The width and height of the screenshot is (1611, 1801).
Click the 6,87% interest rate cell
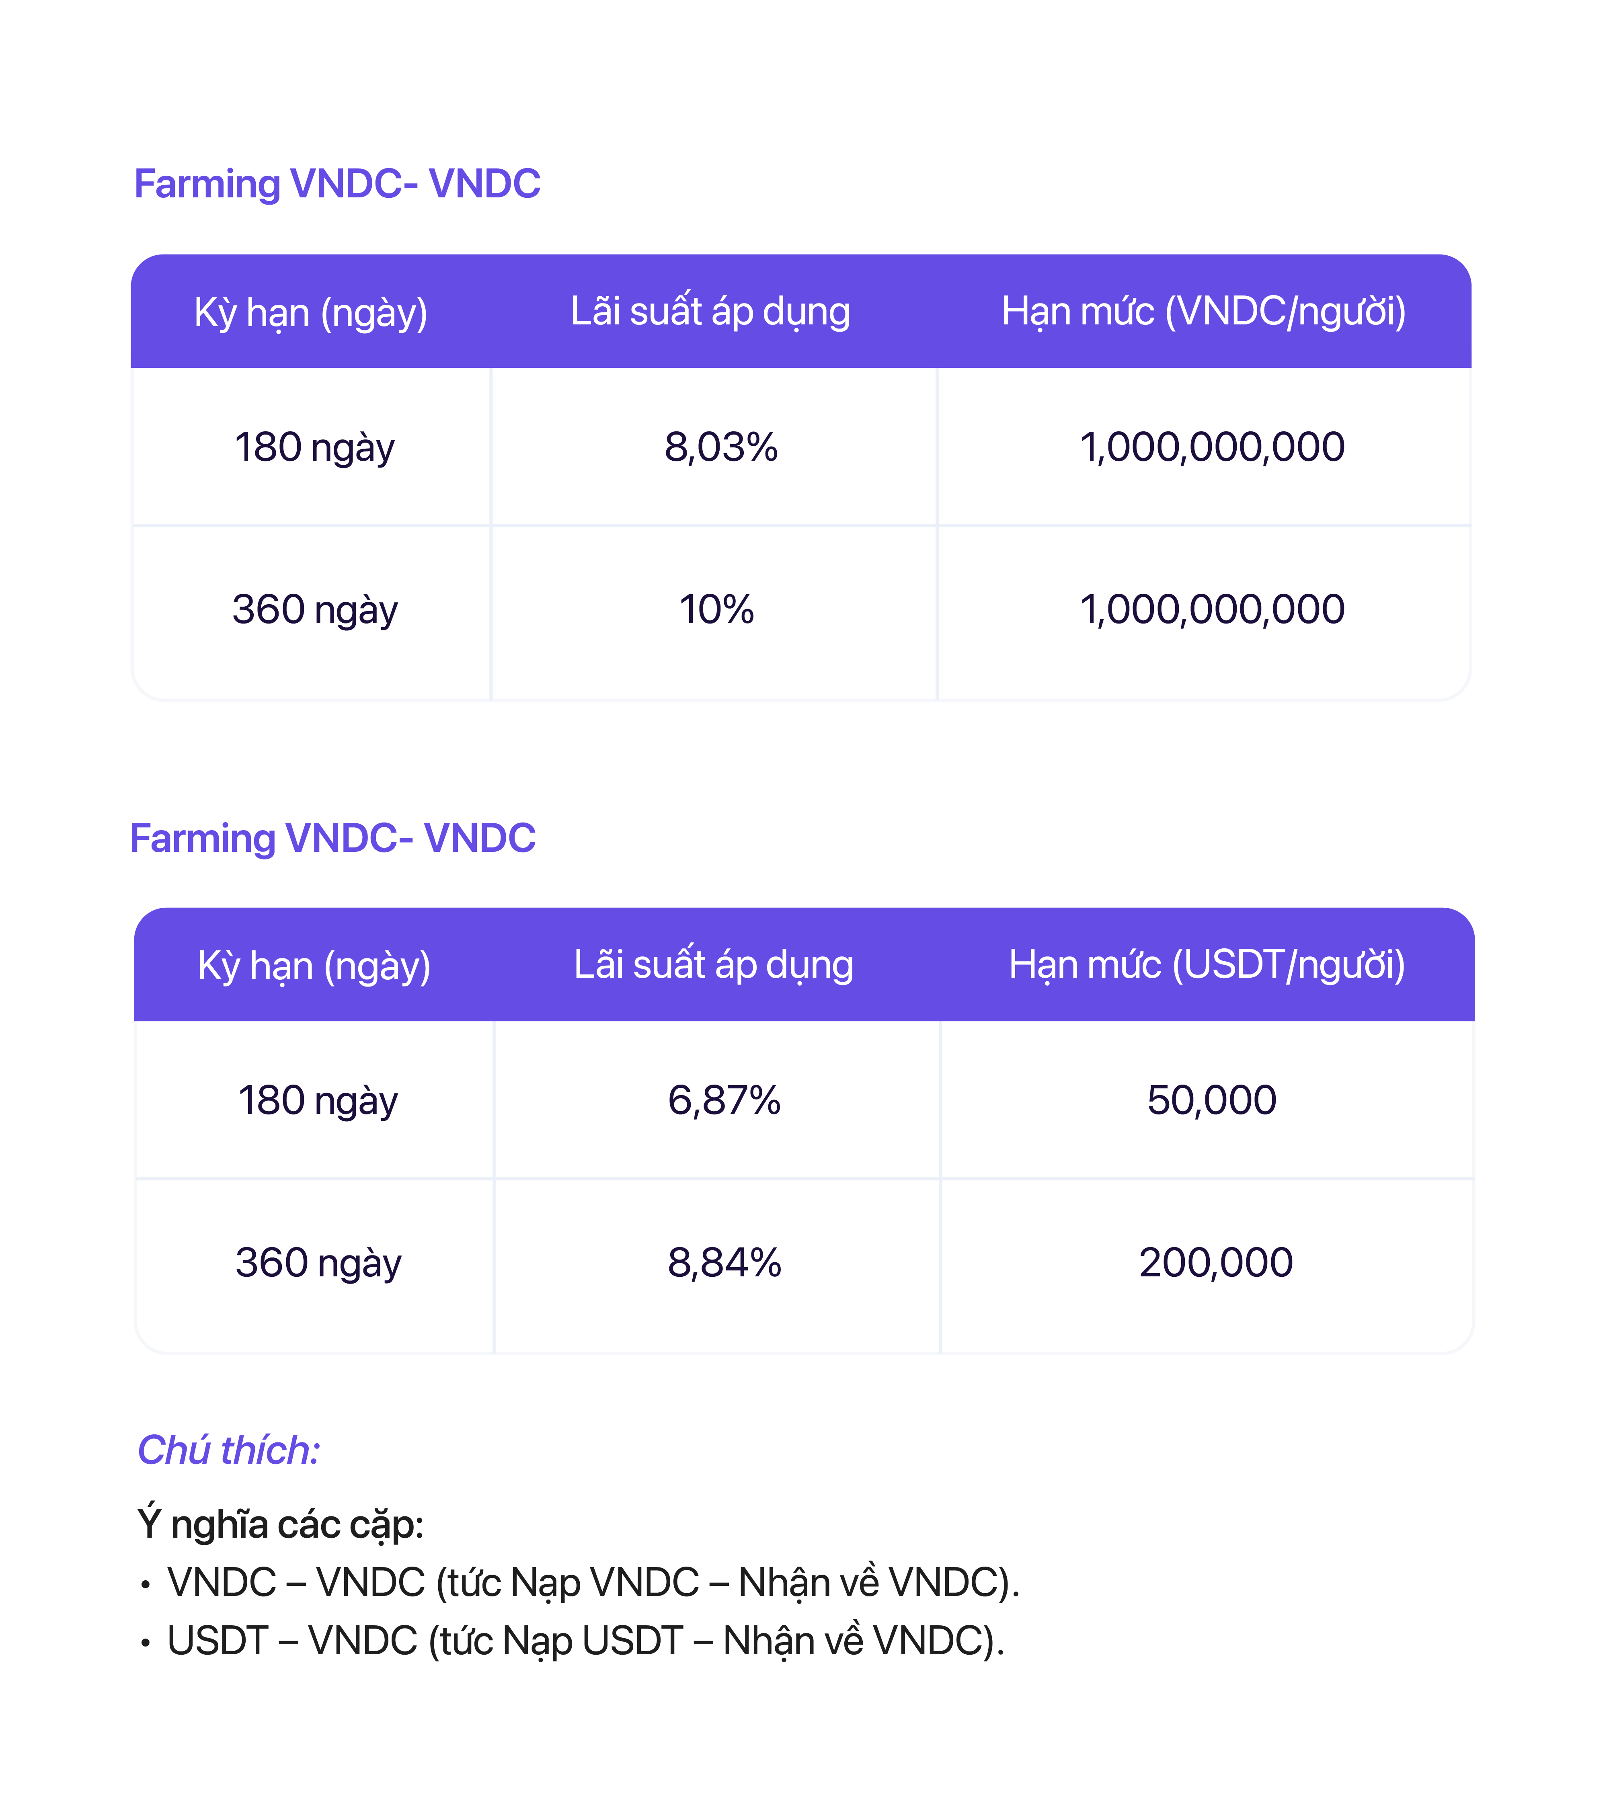tap(724, 1100)
